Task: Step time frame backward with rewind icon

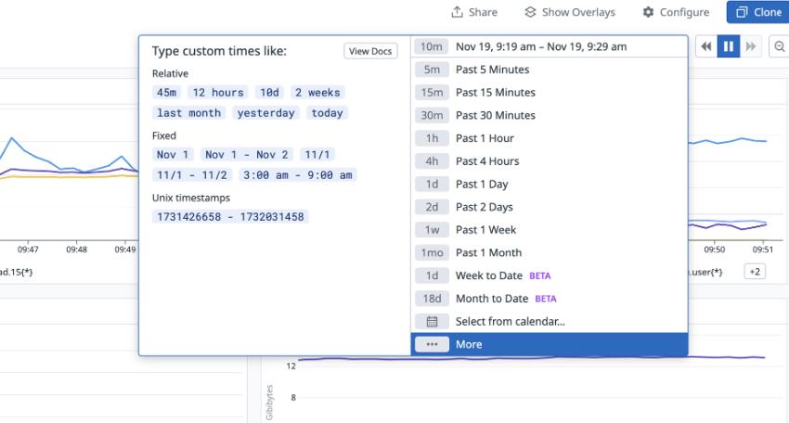Action: [706, 46]
